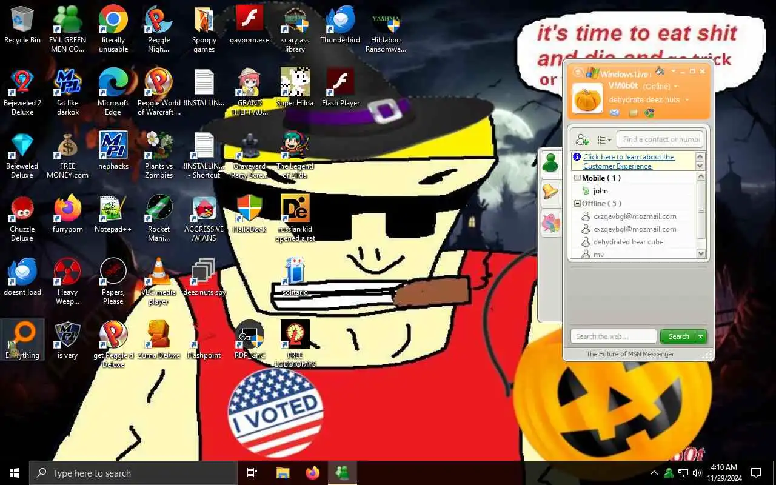The height and width of the screenshot is (485, 776).
Task: Switch to the colorful butterfly tab
Action: pyautogui.click(x=550, y=224)
